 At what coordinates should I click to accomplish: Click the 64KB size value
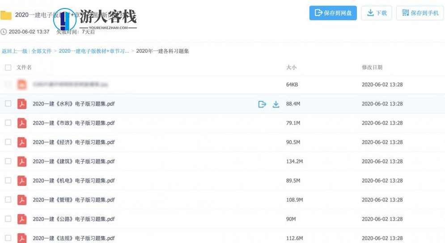[x=292, y=84]
